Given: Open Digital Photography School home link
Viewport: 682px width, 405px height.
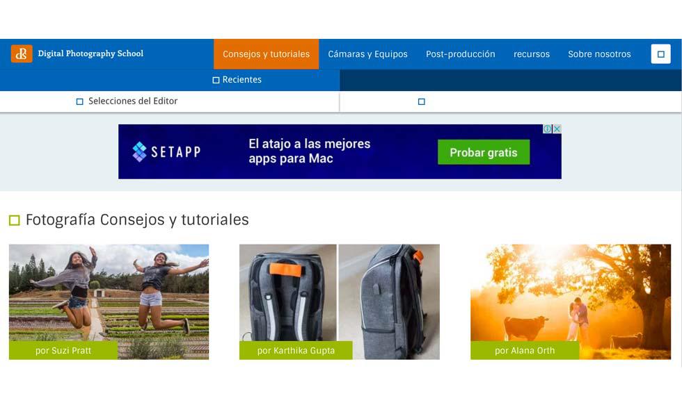Looking at the screenshot, I should [x=90, y=53].
